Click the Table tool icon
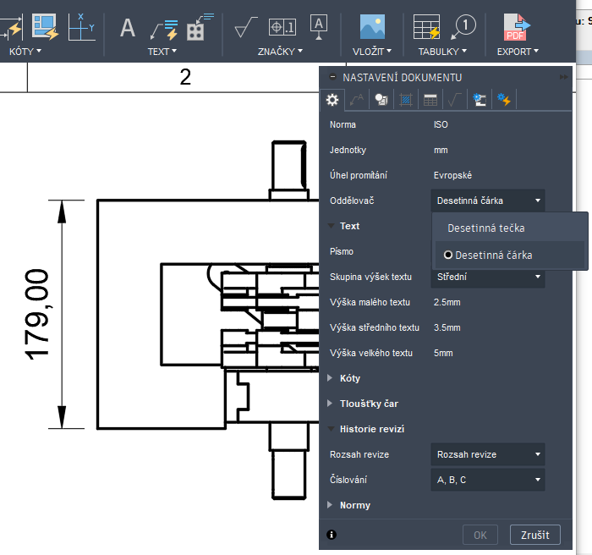Screen dimensions: 592x555 (426, 27)
